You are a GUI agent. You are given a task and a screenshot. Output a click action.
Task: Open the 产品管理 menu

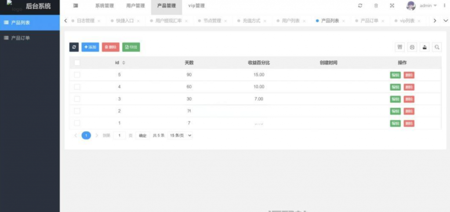167,6
